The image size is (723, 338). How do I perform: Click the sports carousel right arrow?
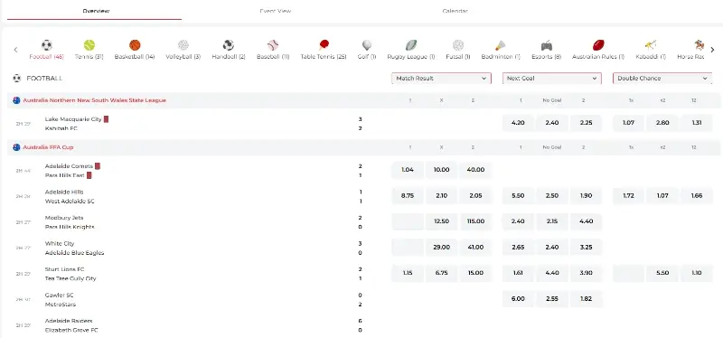pos(712,50)
